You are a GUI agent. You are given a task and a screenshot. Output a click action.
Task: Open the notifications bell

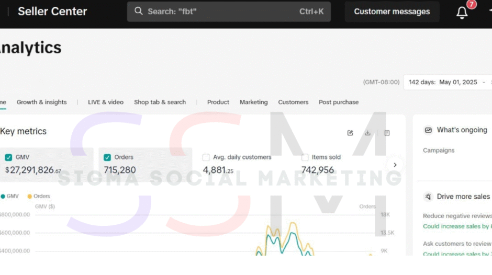tap(462, 13)
